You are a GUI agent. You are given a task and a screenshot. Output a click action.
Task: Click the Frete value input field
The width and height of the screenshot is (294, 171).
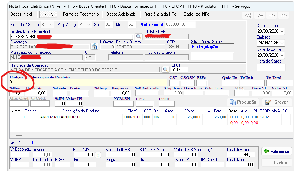79,93
